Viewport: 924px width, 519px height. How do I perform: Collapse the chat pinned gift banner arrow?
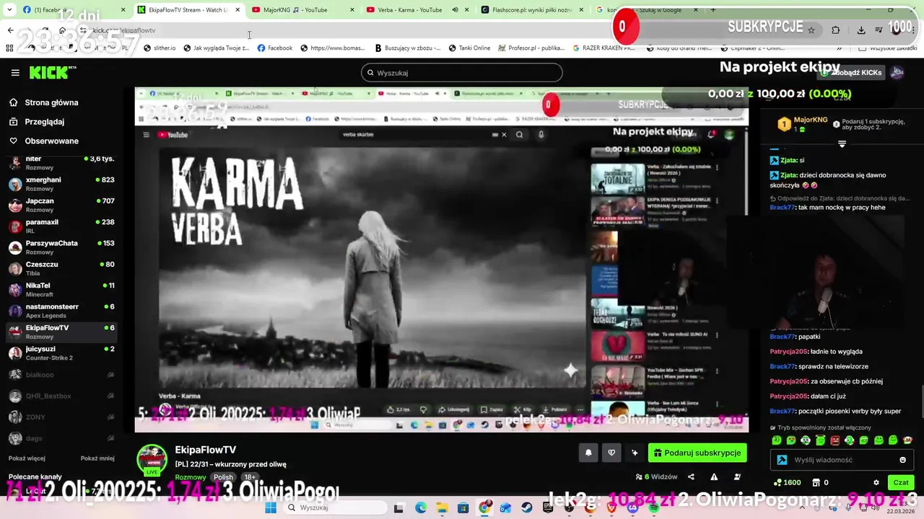[x=842, y=144]
